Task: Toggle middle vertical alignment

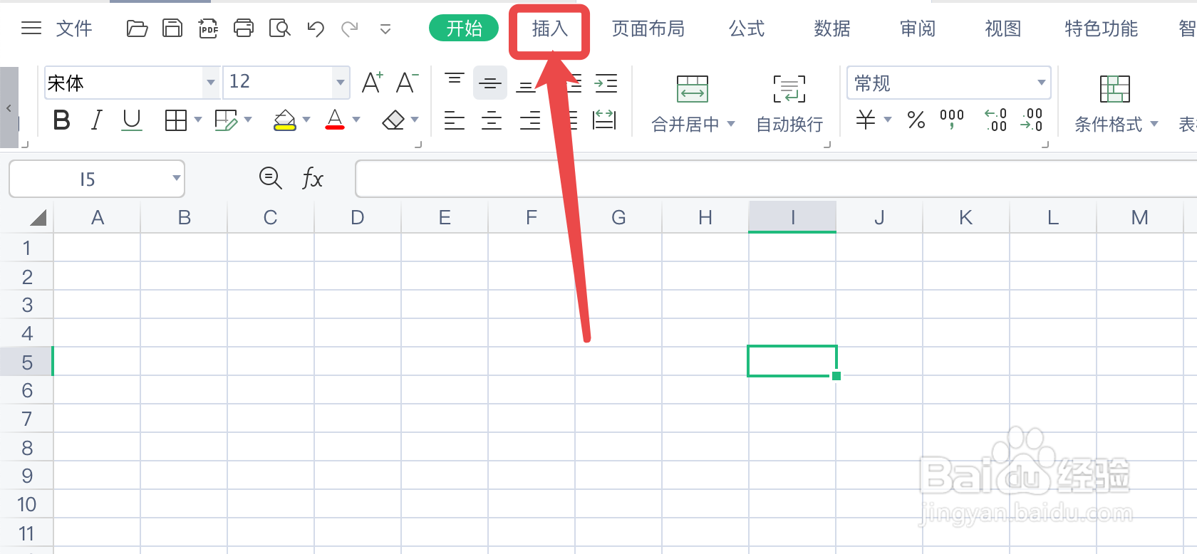Action: 490,83
